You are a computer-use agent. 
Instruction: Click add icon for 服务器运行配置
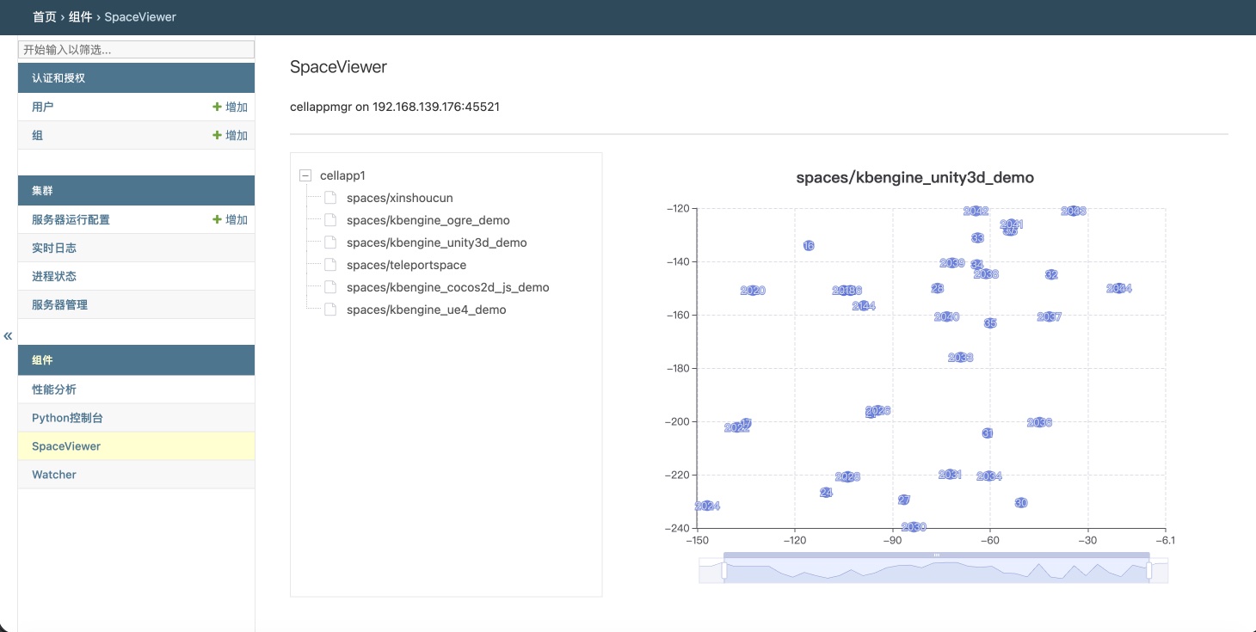(217, 220)
